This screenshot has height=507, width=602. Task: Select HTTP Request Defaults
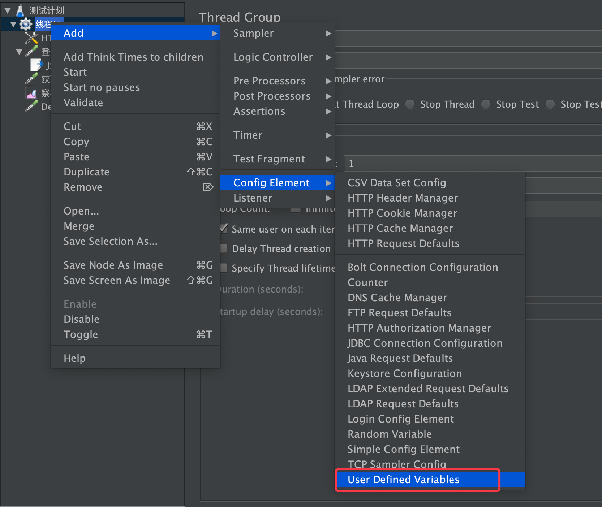coord(430,243)
